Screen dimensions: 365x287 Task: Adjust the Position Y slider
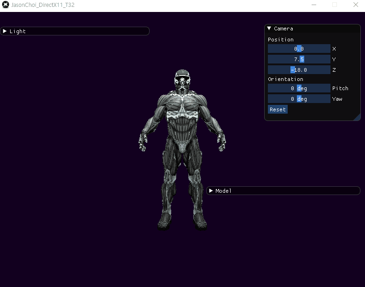[299, 59]
